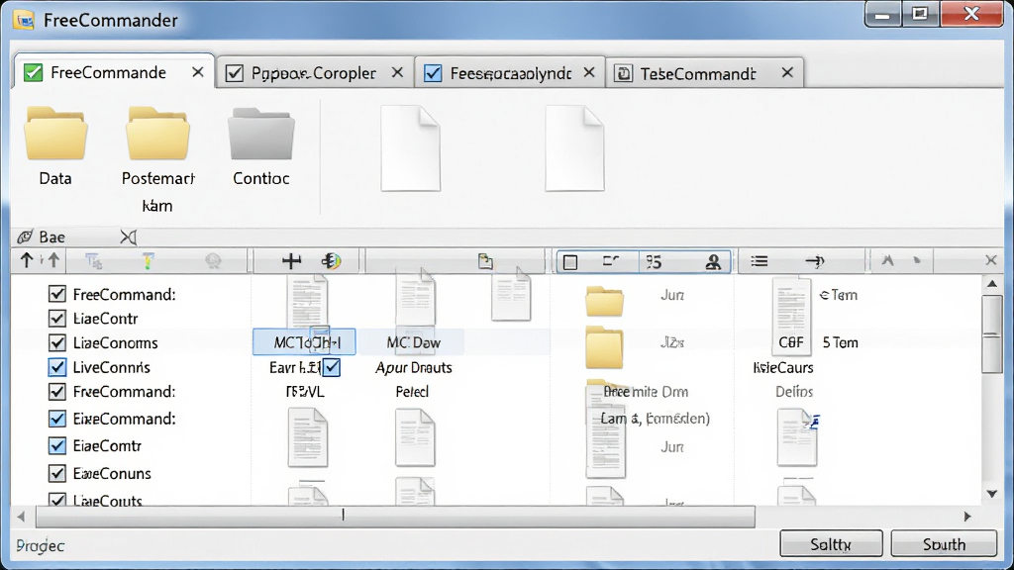Click the Lam á, Eomeden) entry
Viewport: 1014px width, 570px height.
[x=656, y=419]
